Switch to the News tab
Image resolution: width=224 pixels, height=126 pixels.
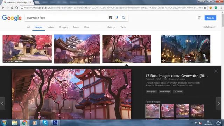point(76,27)
